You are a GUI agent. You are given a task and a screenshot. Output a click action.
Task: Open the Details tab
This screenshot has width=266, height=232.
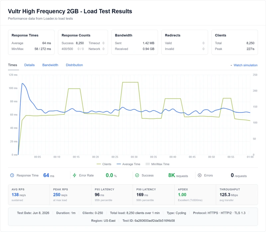29,65
